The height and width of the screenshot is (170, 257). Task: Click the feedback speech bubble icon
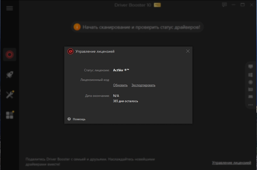click(x=224, y=5)
